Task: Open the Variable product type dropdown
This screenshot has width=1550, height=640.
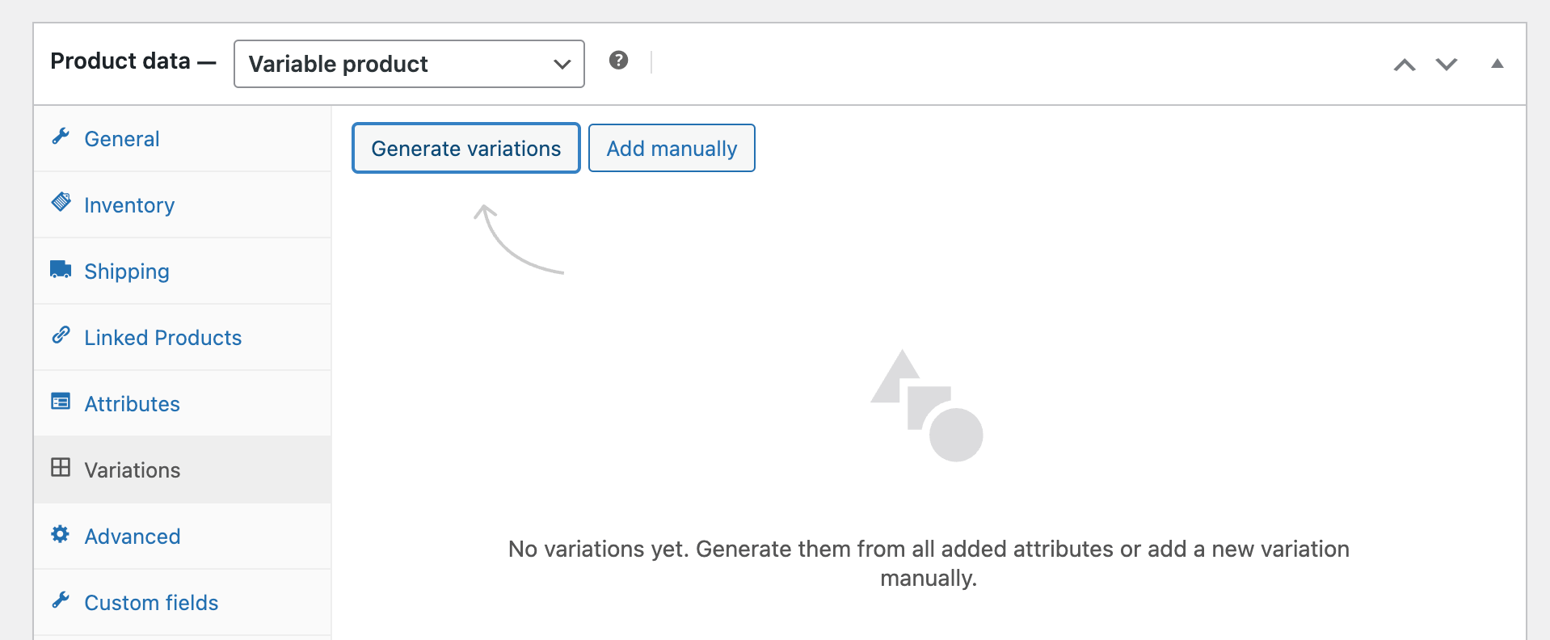Action: tap(409, 64)
